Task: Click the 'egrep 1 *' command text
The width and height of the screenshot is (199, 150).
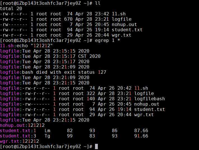Action: (x=108, y=41)
